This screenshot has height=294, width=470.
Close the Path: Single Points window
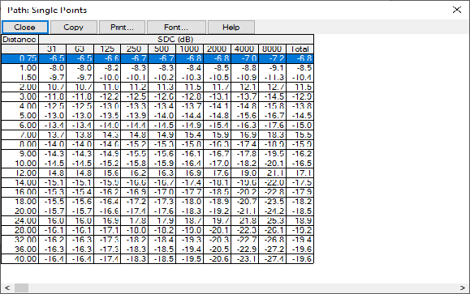[x=457, y=10]
